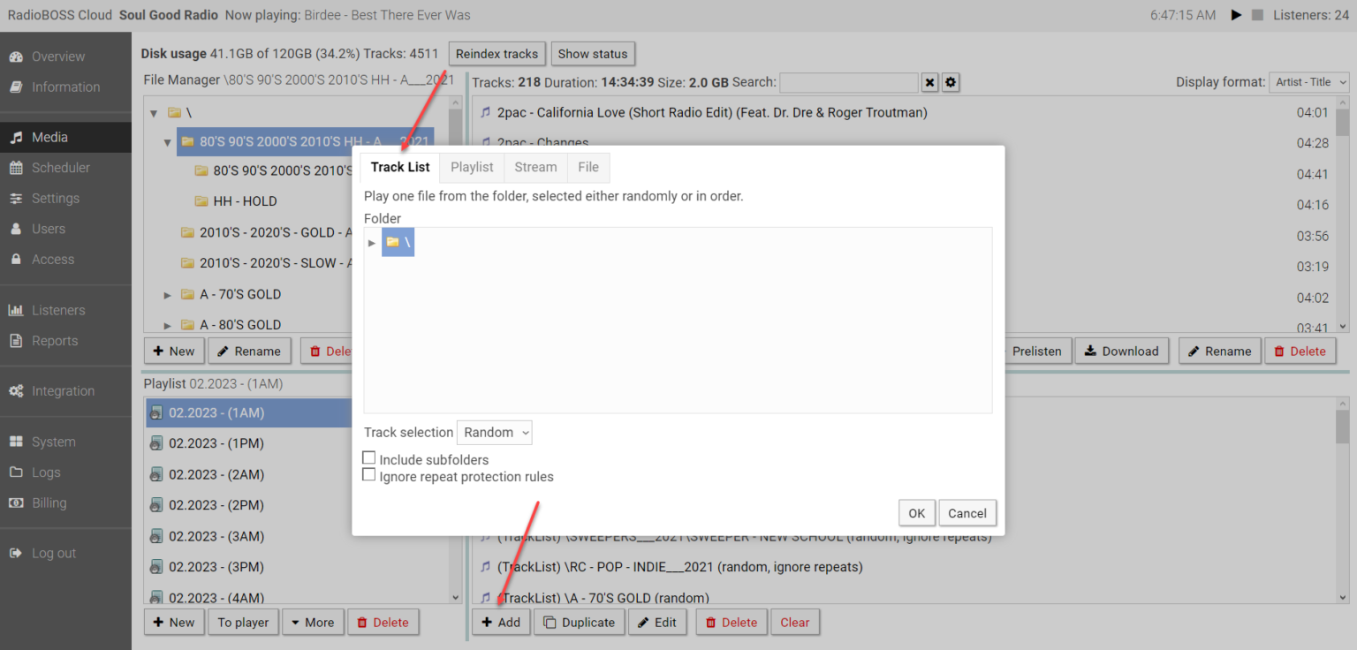Image resolution: width=1357 pixels, height=650 pixels.
Task: Confirm the dialog with OK
Action: click(916, 512)
